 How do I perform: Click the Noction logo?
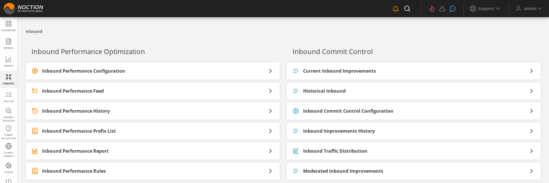[x=23, y=9]
